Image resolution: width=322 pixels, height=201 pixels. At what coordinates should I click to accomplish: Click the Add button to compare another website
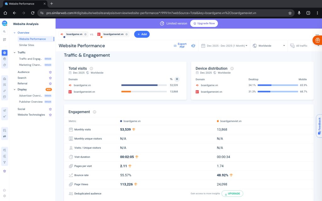click(x=142, y=34)
